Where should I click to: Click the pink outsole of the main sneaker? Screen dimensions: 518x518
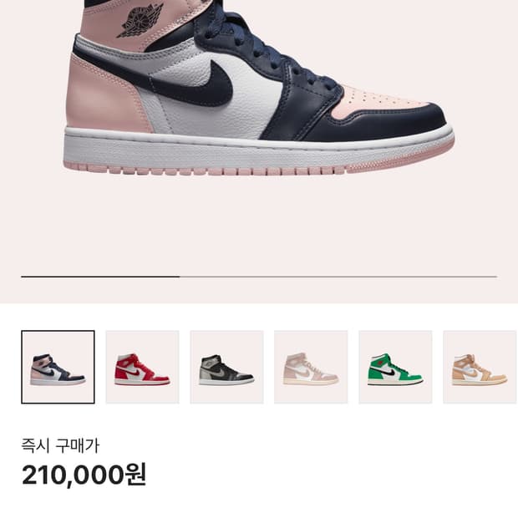pyautogui.click(x=257, y=170)
